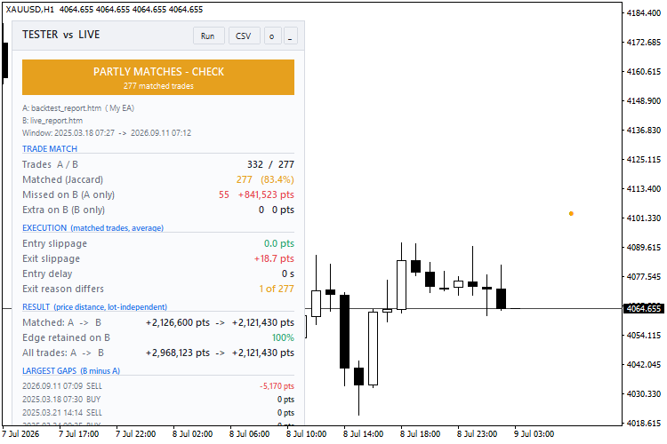Click the 4101.330 price axis label
This screenshot has height=444, width=667.
pos(644,218)
